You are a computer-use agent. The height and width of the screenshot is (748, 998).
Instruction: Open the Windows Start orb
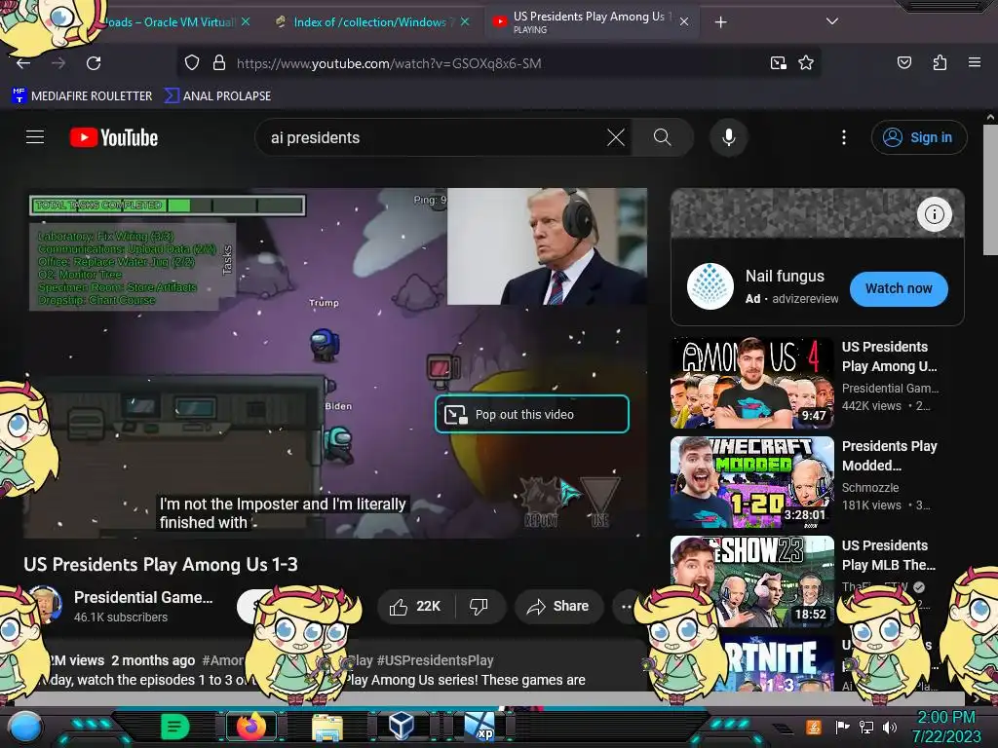24,727
